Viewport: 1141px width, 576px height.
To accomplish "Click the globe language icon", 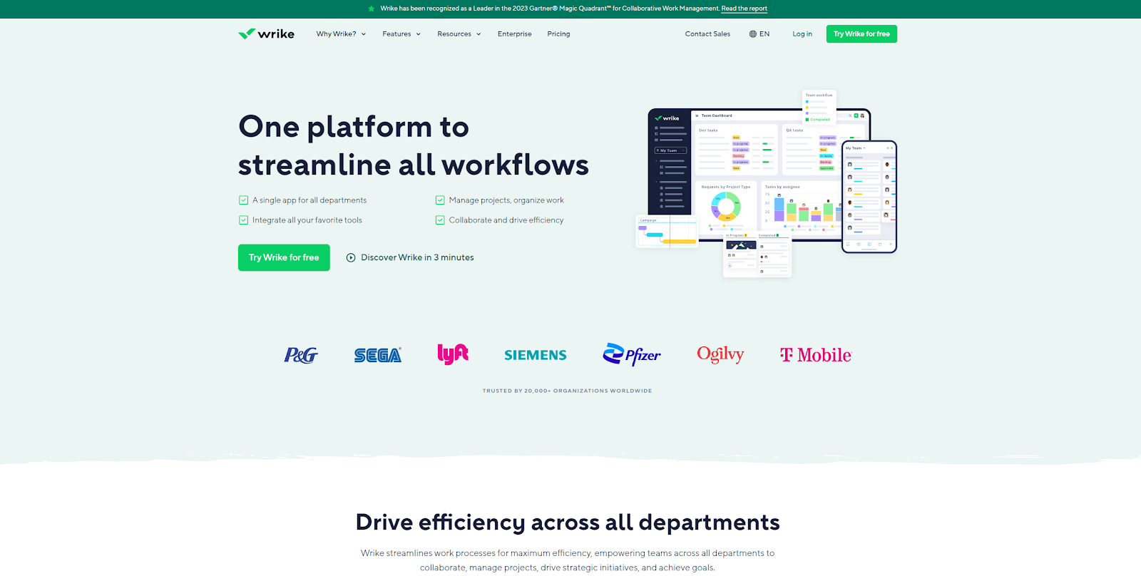I will point(752,34).
